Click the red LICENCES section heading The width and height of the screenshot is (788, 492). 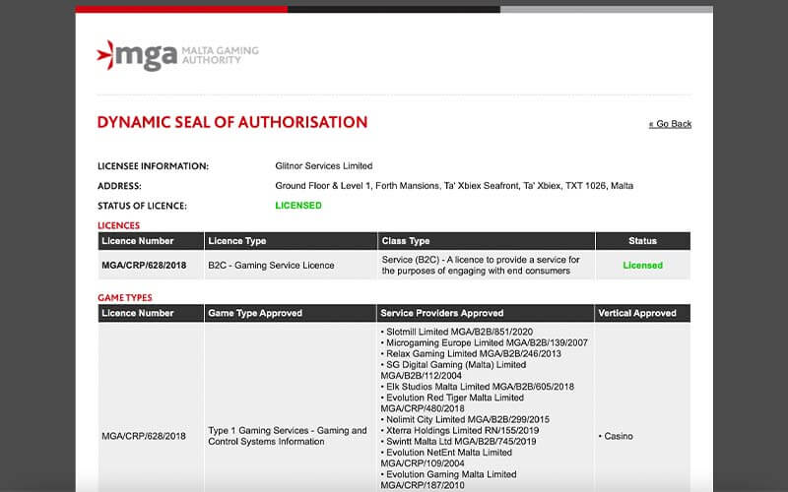pyautogui.click(x=118, y=225)
